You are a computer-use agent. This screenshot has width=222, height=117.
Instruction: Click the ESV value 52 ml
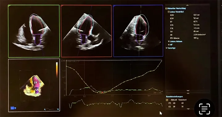(x=196, y=18)
